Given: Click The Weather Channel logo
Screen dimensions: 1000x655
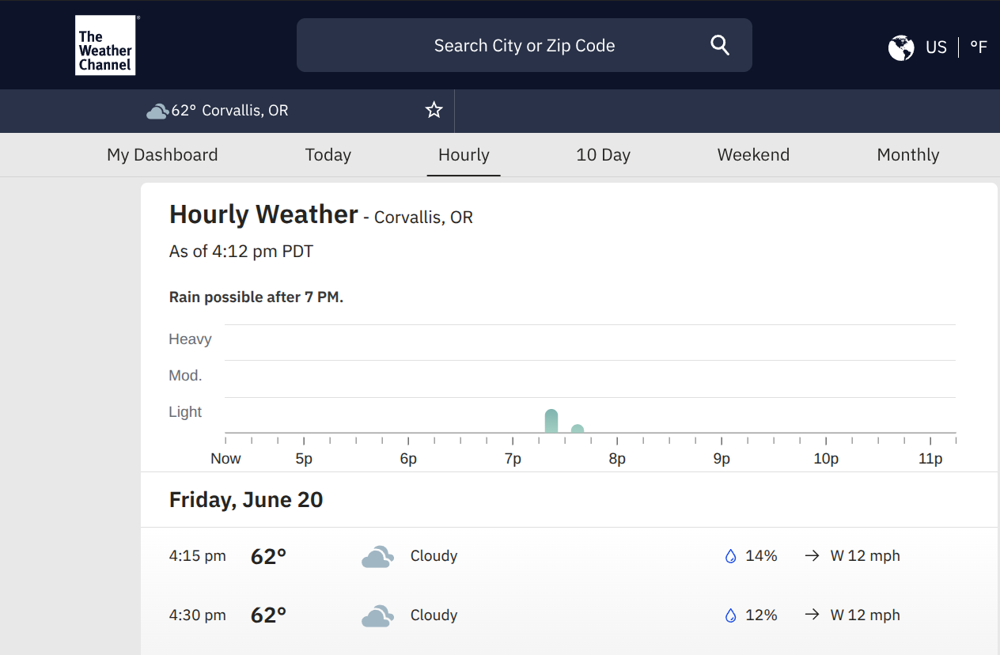Looking at the screenshot, I should [105, 45].
